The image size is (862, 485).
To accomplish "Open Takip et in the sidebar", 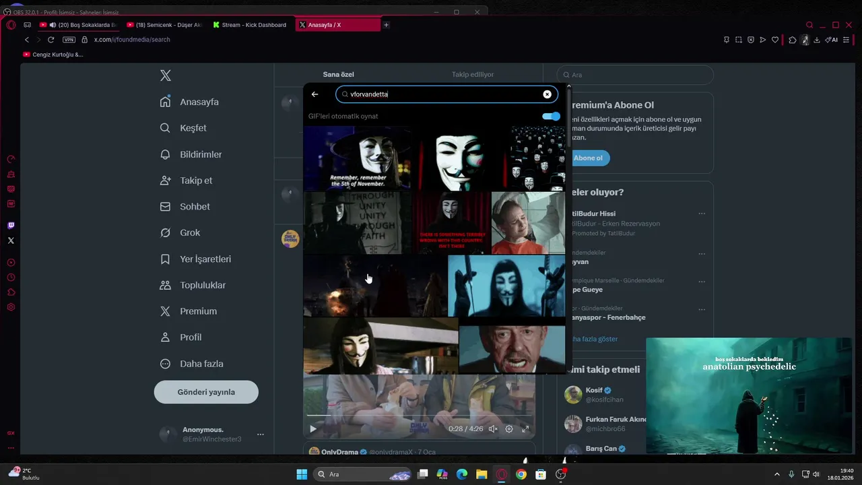I will click(186, 181).
